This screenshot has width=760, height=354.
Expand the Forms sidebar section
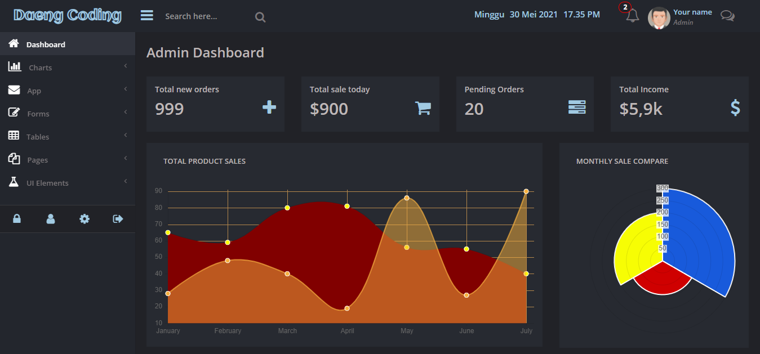click(x=38, y=113)
